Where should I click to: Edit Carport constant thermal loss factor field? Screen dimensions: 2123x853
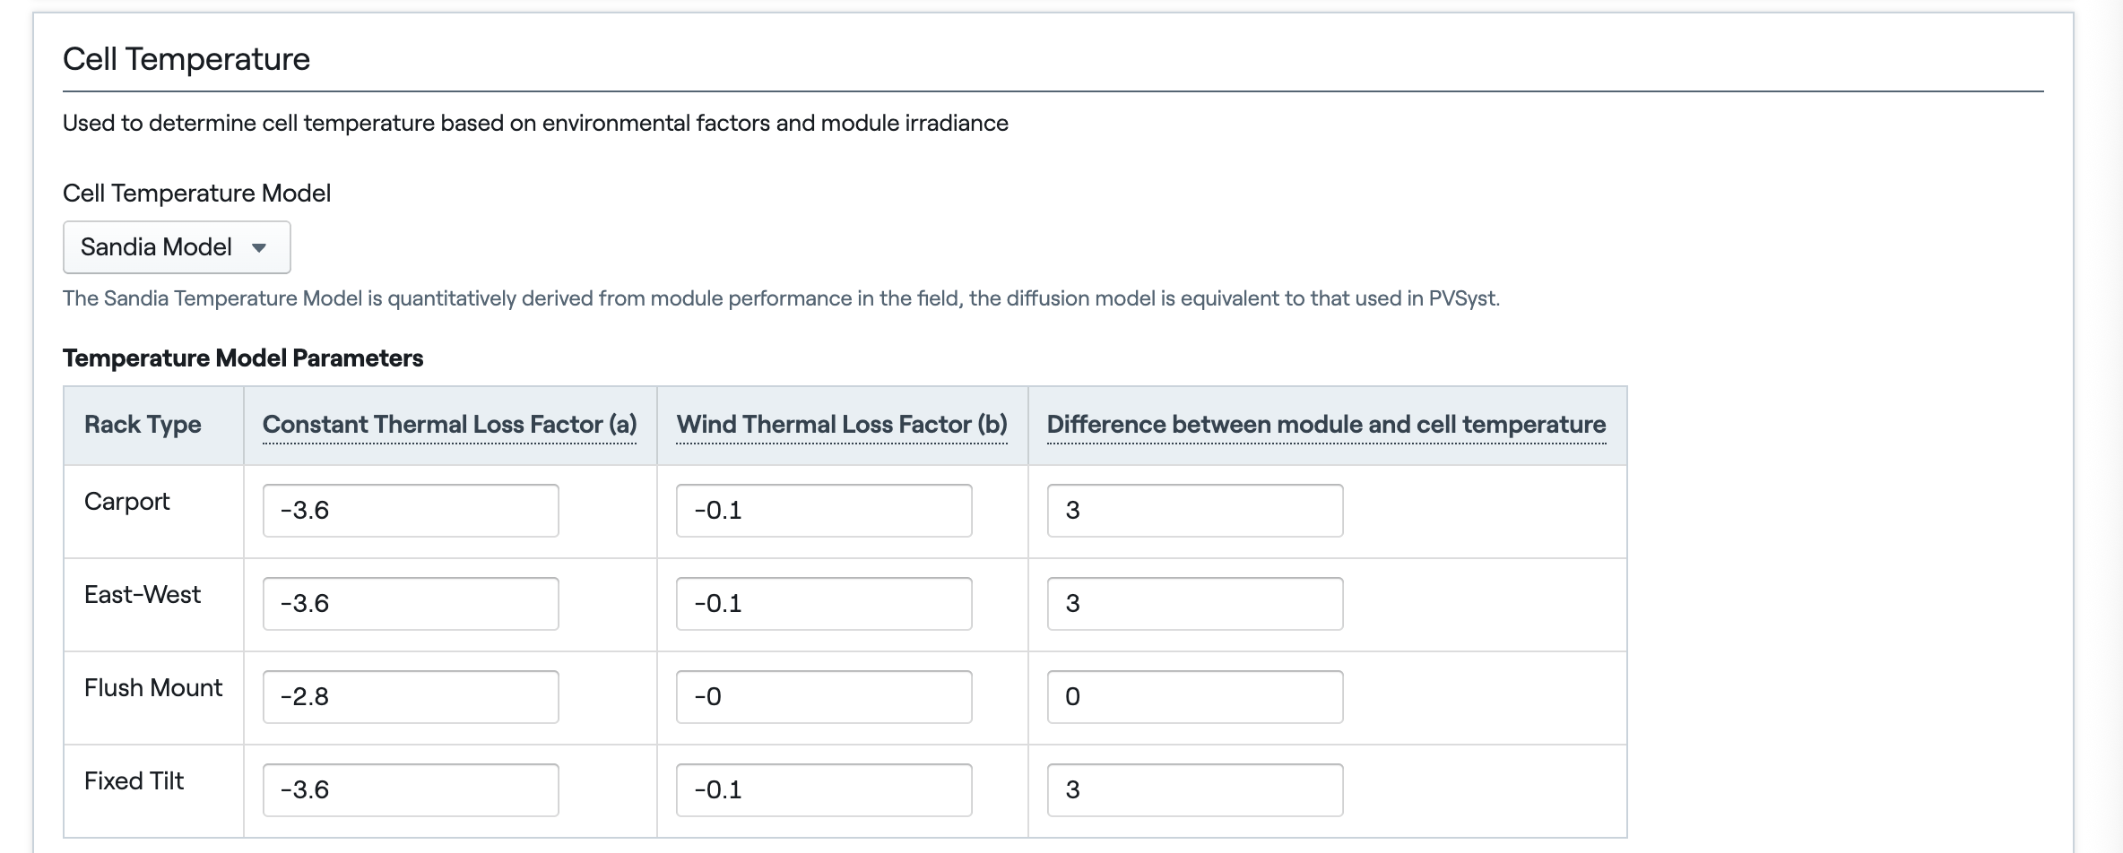click(411, 511)
